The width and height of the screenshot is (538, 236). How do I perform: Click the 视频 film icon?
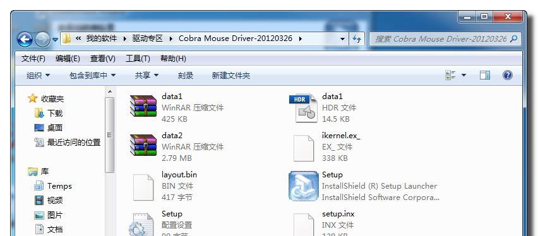[39, 200]
